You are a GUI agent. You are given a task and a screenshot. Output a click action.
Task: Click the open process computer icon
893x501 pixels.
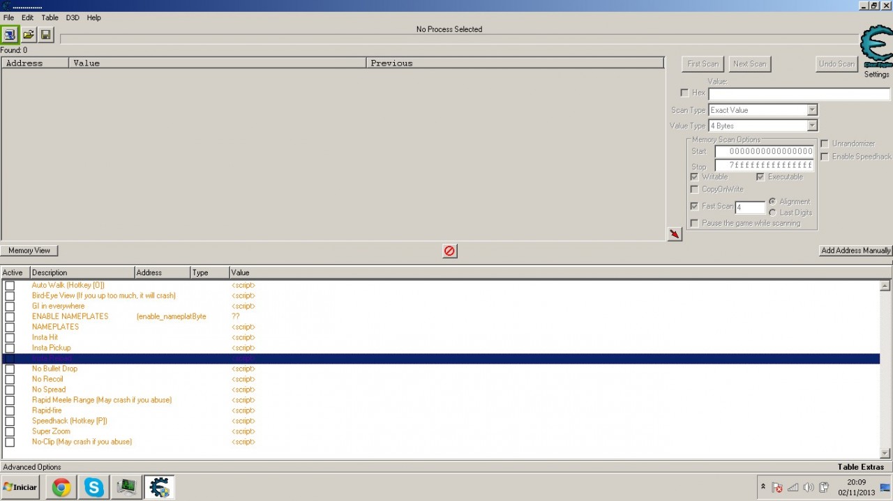pyautogui.click(x=10, y=34)
